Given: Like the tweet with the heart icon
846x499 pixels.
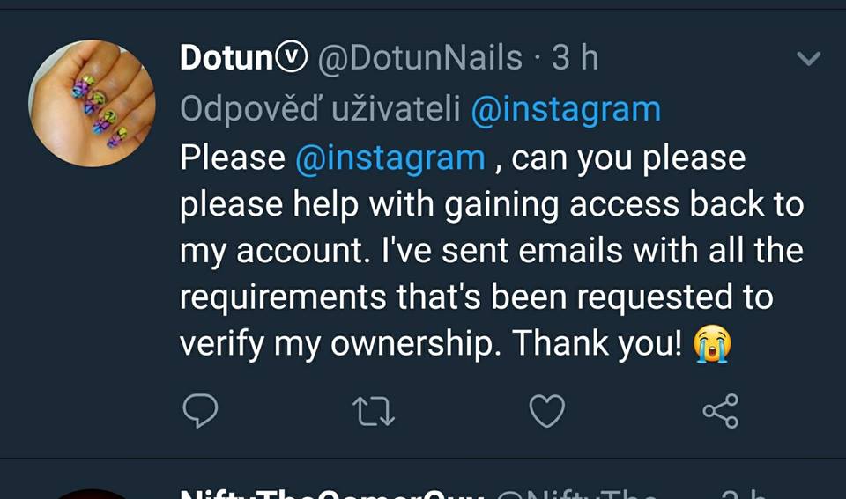Looking at the screenshot, I should click(x=546, y=411).
